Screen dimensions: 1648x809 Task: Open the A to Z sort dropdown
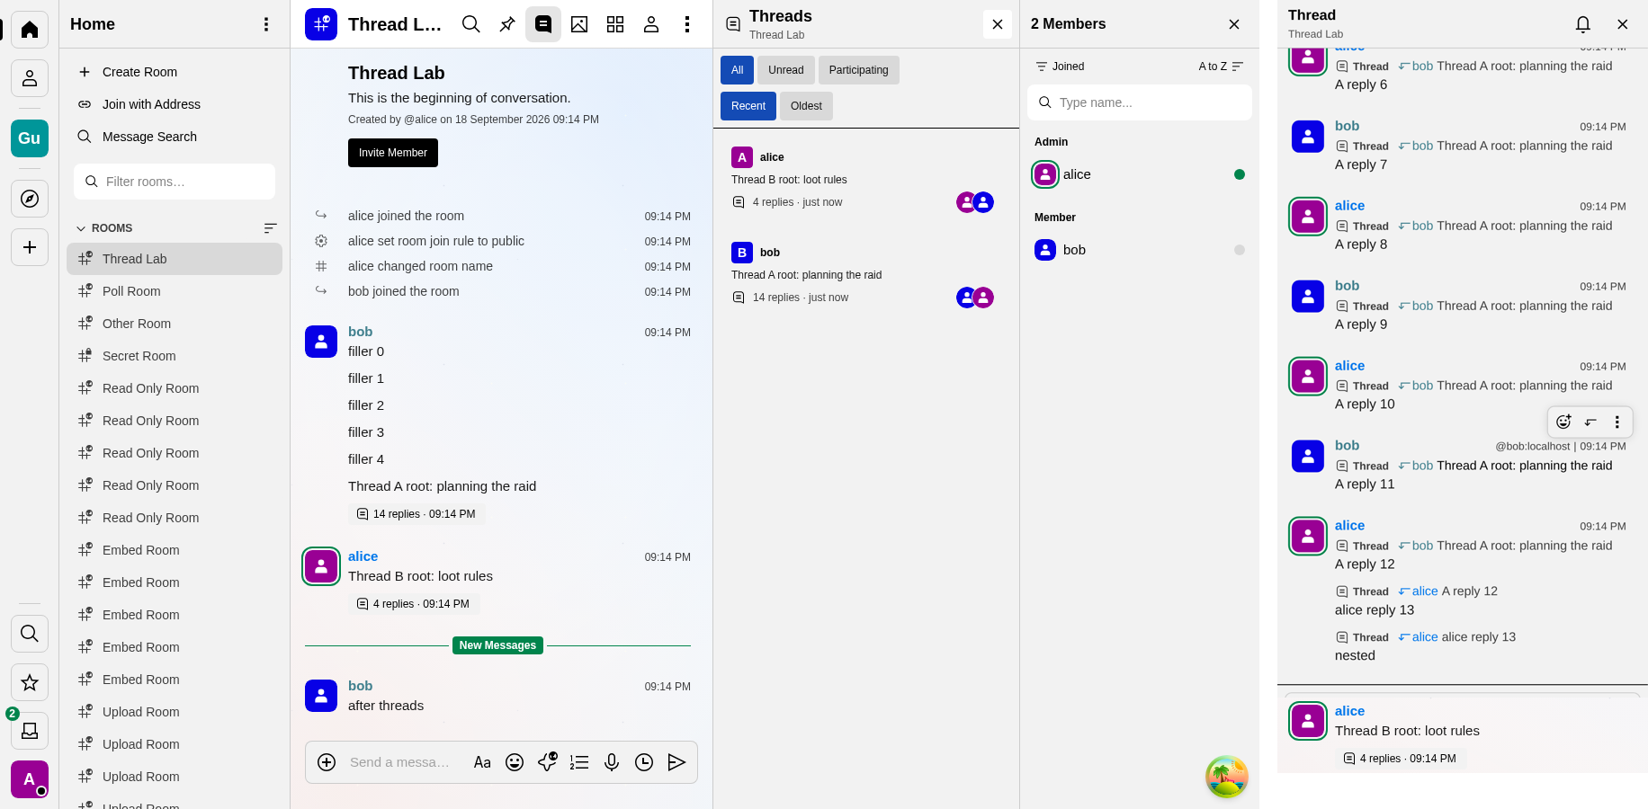coord(1221,67)
